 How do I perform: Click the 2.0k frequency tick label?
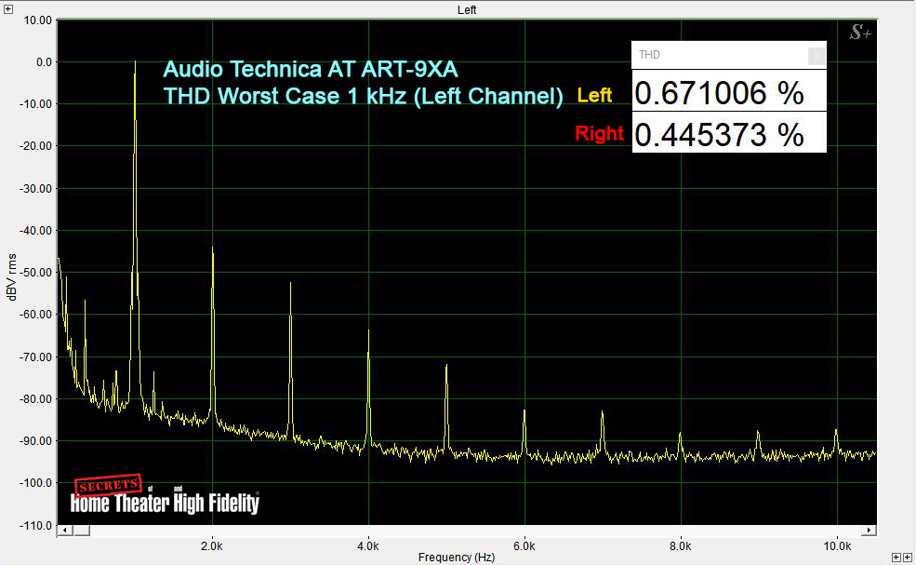pos(211,546)
